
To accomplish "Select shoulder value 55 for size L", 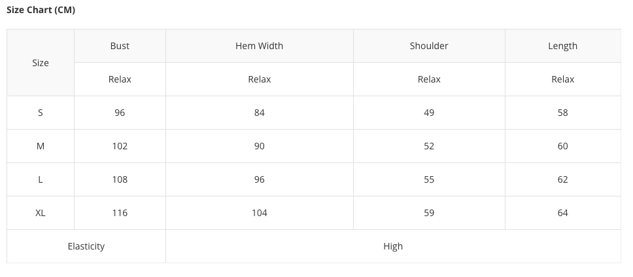I will pos(429,179).
